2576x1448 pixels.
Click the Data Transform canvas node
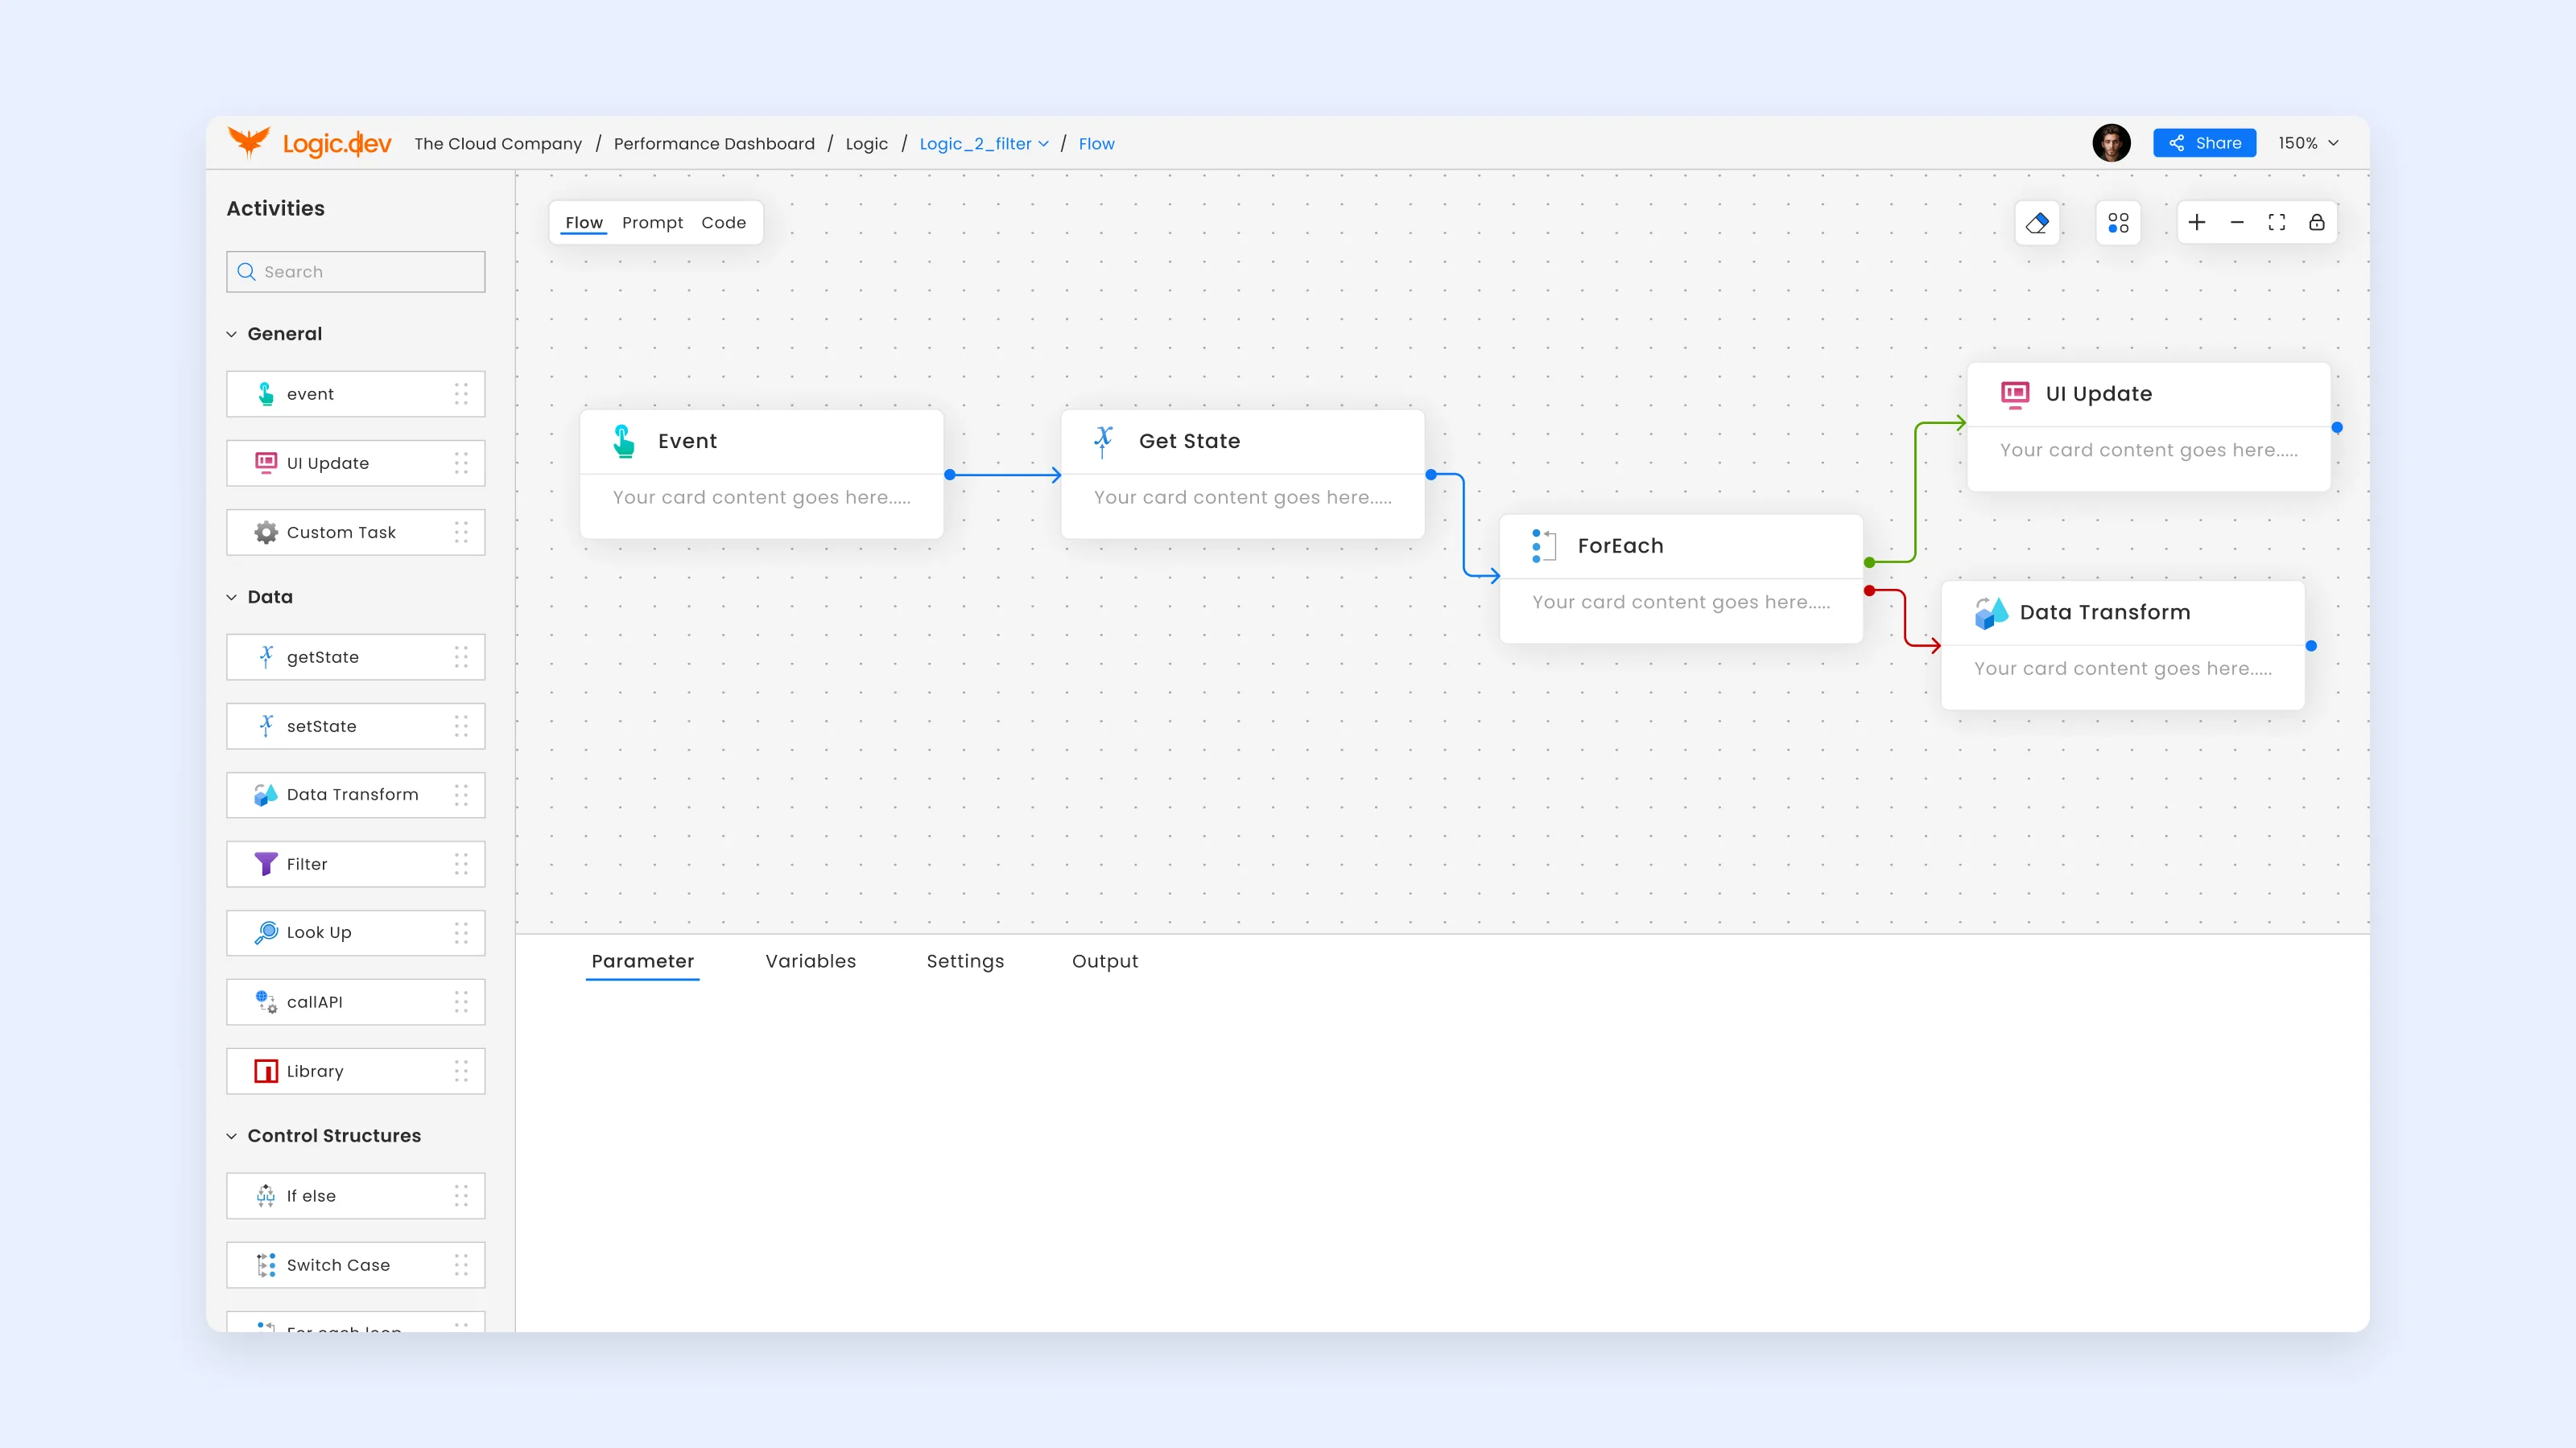(2122, 645)
